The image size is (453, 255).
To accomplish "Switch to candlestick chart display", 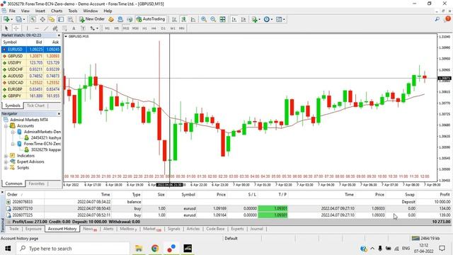I will point(183,19).
